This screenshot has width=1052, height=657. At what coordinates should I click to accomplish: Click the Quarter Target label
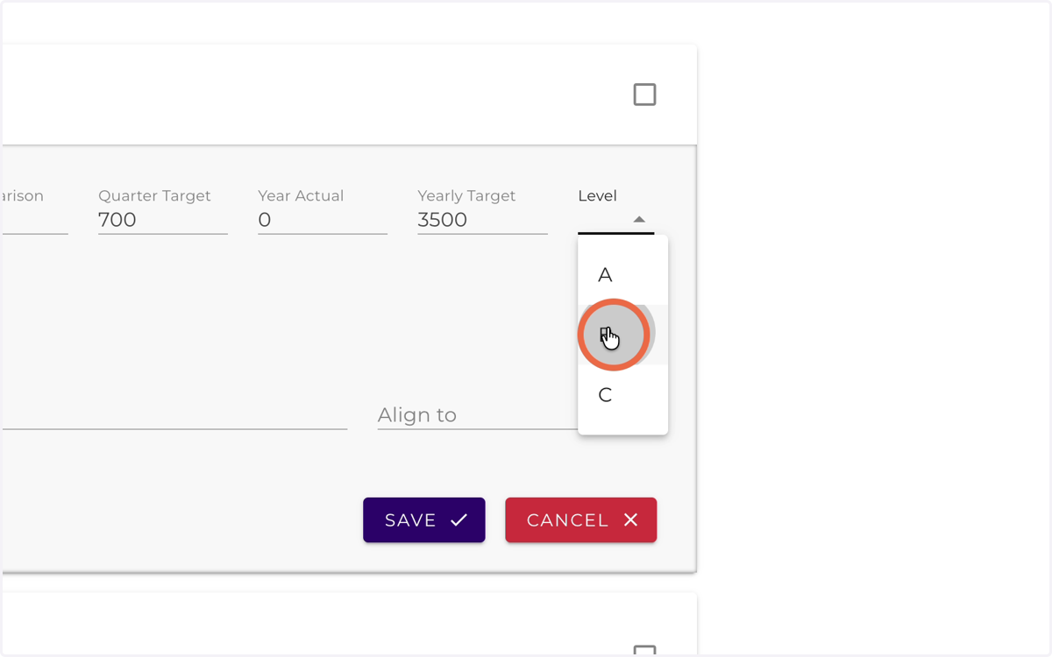click(x=154, y=196)
